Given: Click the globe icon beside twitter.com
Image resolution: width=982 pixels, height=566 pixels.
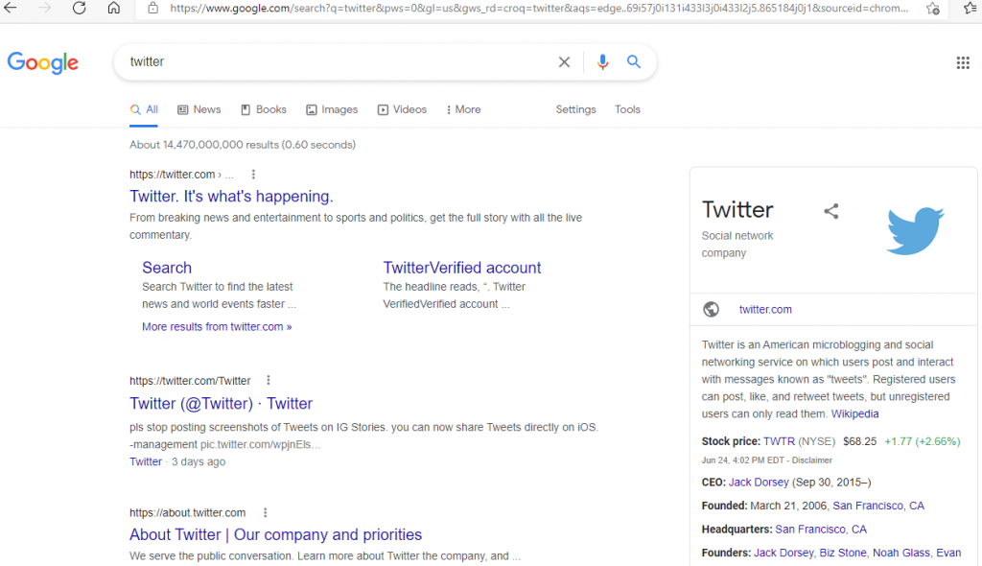Looking at the screenshot, I should coord(711,309).
